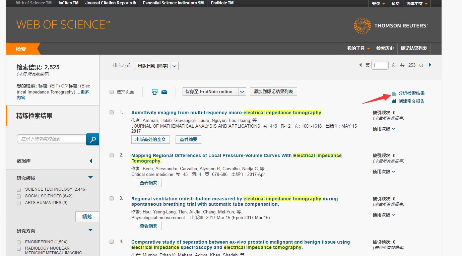The height and width of the screenshot is (256, 462).
Task: View abstract of result 1
Action: click(x=188, y=139)
